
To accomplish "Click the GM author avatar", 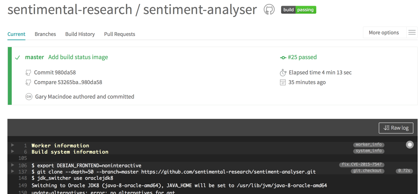I will (29, 97).
